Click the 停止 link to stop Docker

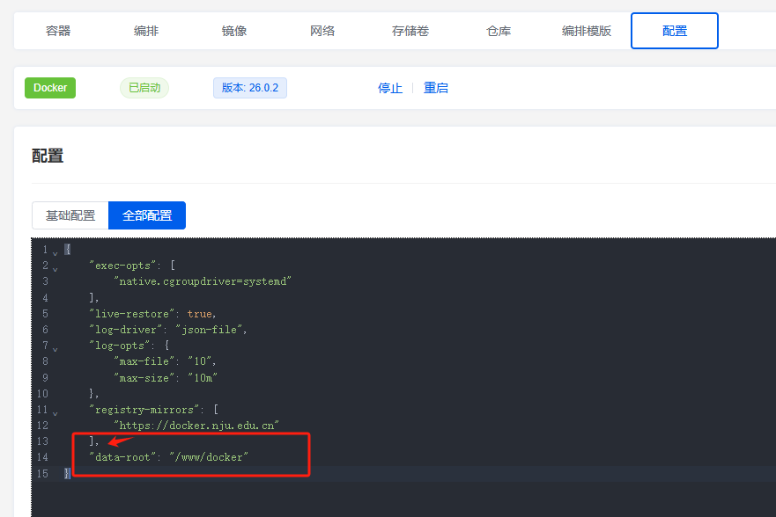390,88
